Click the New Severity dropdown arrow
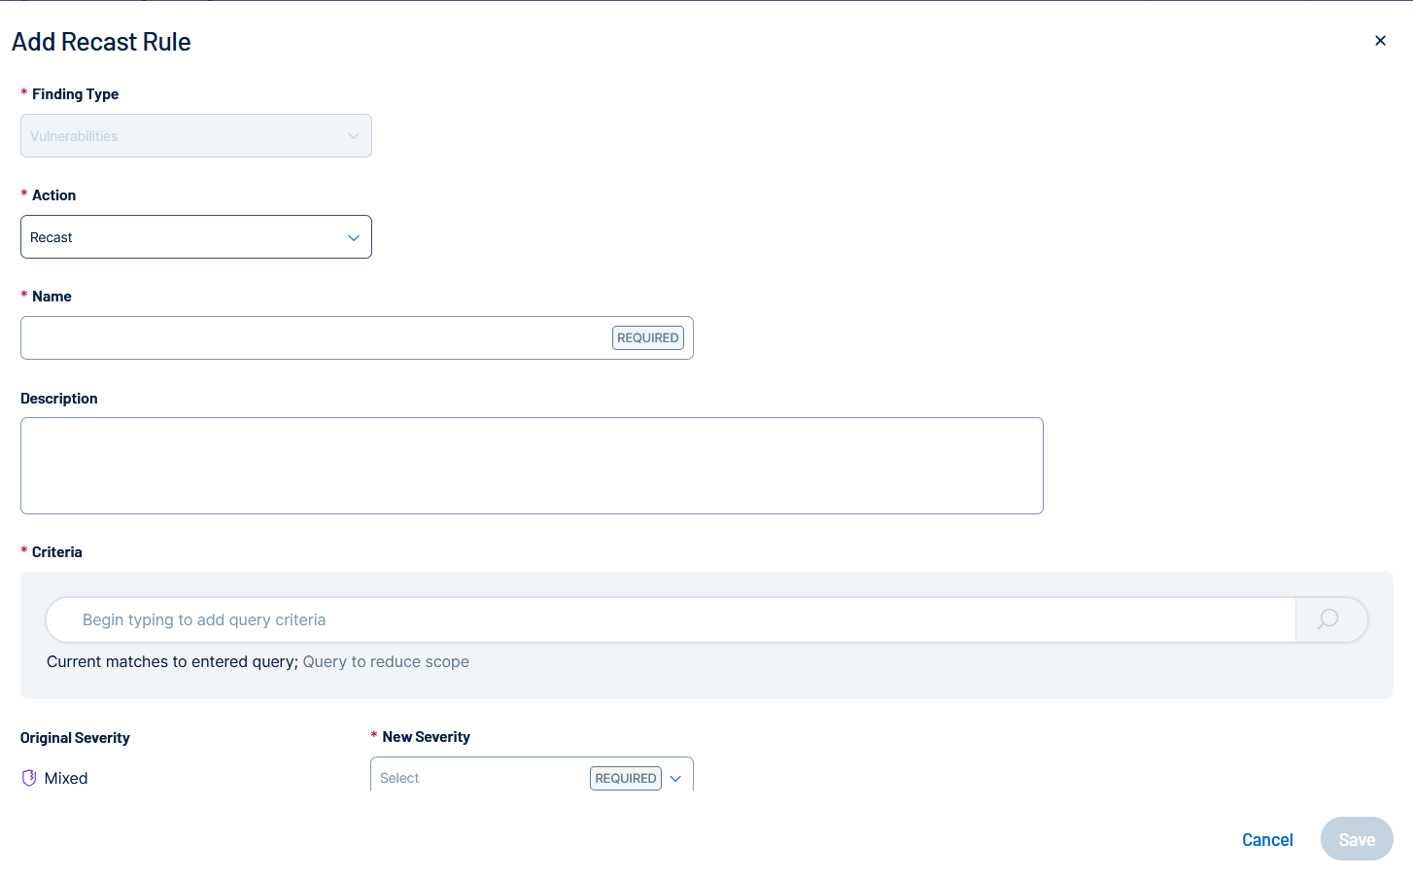Viewport: 1413px width, 879px height. click(675, 779)
